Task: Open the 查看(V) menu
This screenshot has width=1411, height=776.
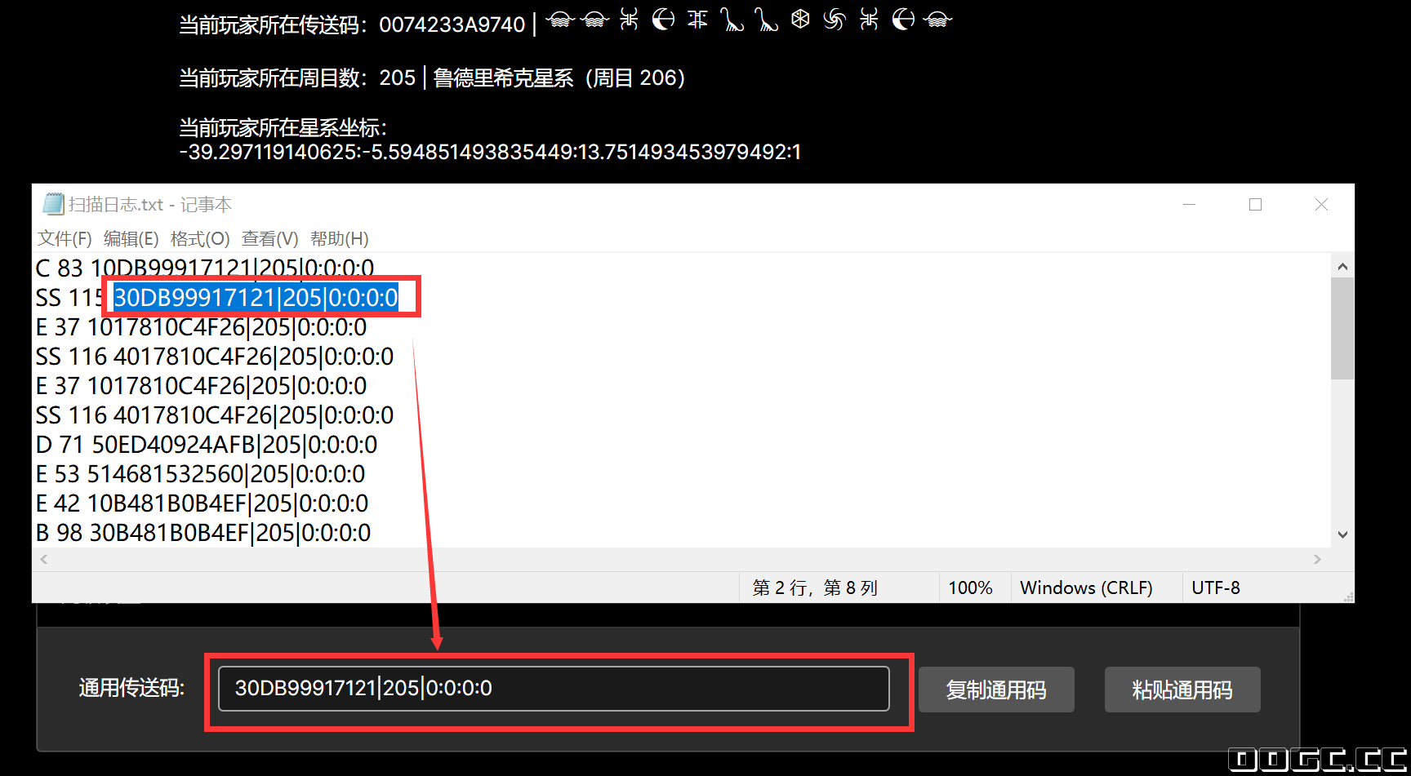Action: click(269, 238)
